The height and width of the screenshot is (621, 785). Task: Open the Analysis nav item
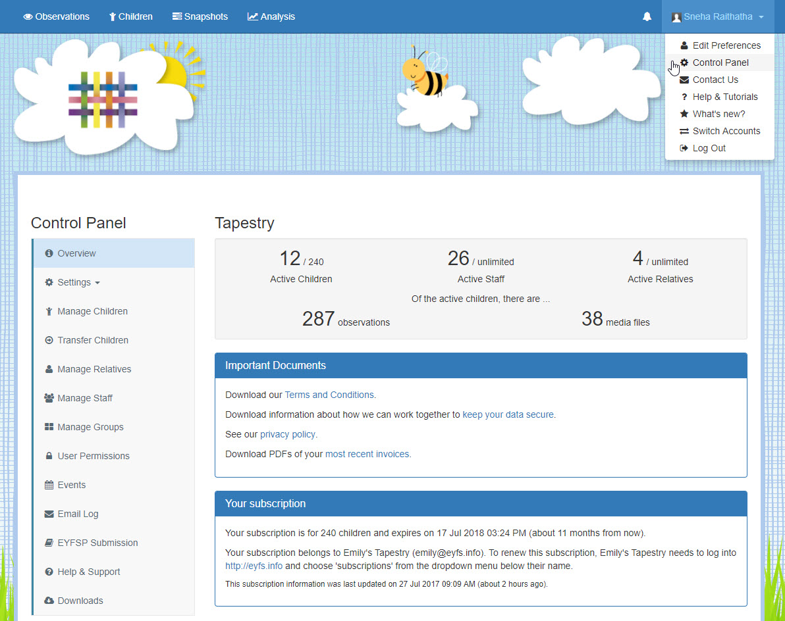271,16
